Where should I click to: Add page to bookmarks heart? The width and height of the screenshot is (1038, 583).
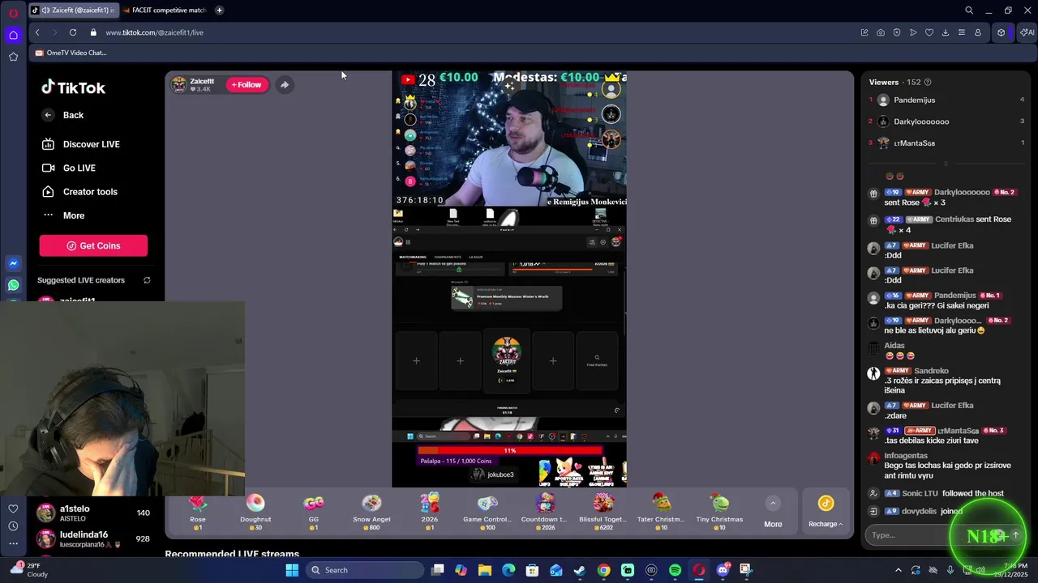(x=929, y=32)
